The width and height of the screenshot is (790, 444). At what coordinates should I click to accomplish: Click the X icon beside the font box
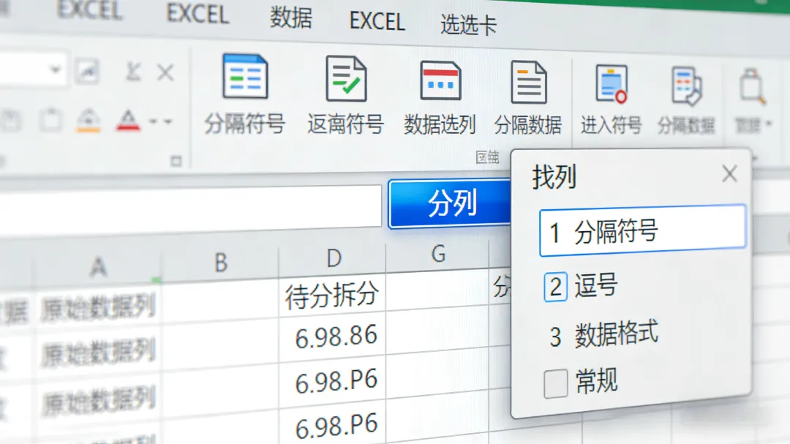(165, 72)
